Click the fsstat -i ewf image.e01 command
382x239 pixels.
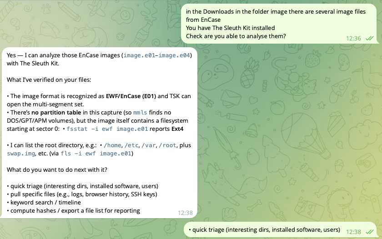pos(107,129)
